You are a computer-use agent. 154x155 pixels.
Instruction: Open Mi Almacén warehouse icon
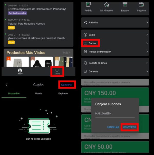pos(107,5)
